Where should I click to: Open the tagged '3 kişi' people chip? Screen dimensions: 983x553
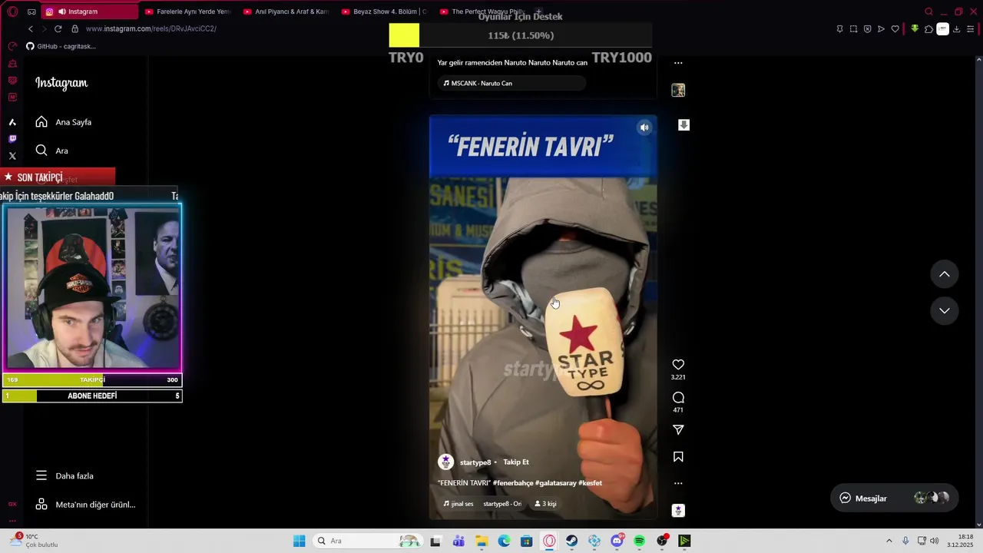click(546, 504)
